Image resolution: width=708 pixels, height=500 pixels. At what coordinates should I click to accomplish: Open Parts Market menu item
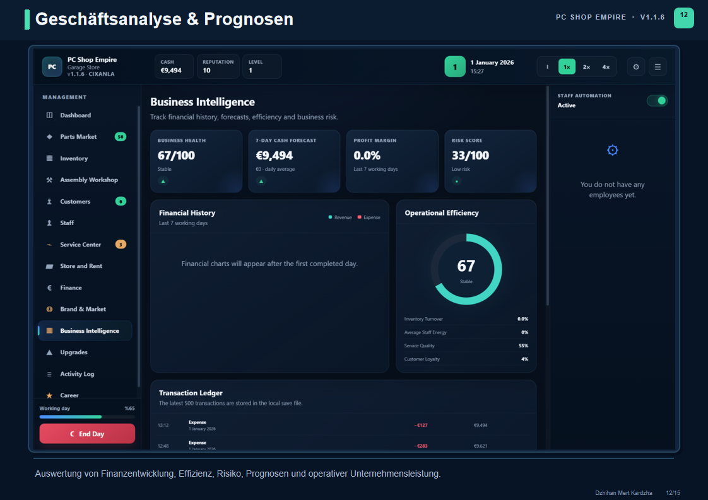[85, 137]
